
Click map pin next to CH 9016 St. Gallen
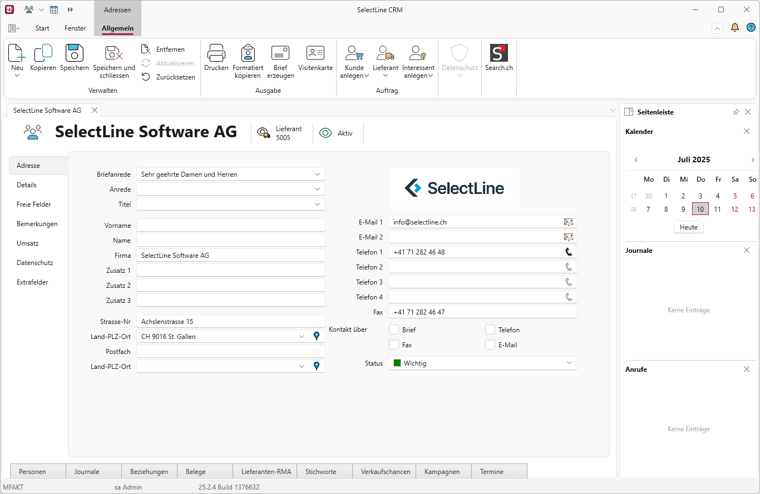[317, 336]
